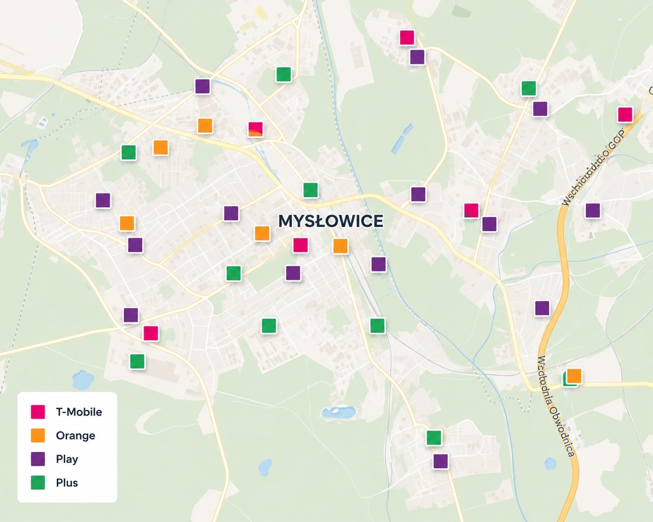Click Orange marker under the 'WICE' of MYSŁOWICE

tap(341, 246)
